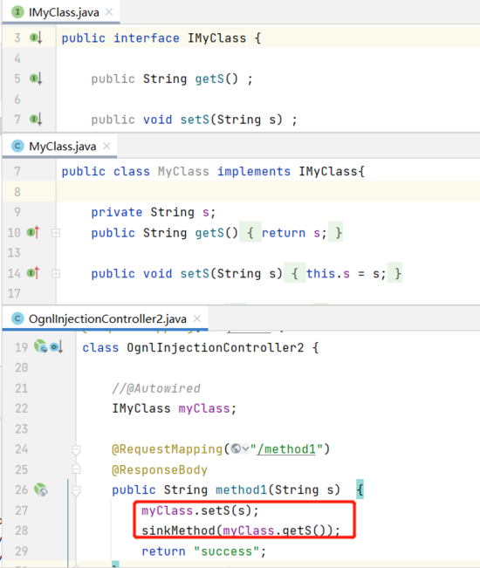This screenshot has width=480, height=568.
Task: Click "this.s = s;" in the folded setS body
Action: [x=346, y=273]
